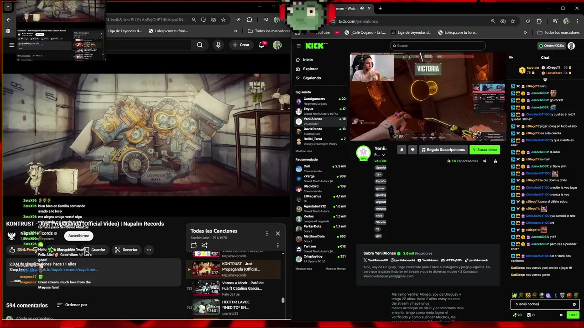The image size is (584, 328).
Task: Open Ordenar por comments sorting
Action: (72, 305)
